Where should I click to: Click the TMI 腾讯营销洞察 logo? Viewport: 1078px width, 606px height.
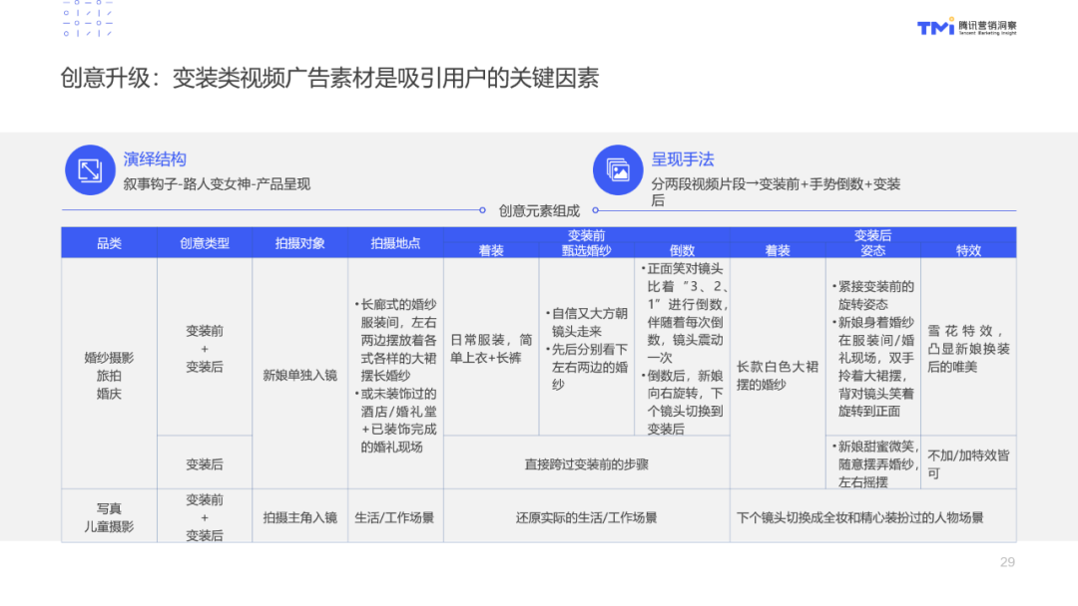pos(966,26)
